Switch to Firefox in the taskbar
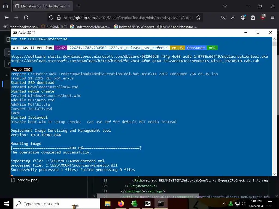Image resolution: width=279 pixels, height=209 pixels. click(121, 204)
